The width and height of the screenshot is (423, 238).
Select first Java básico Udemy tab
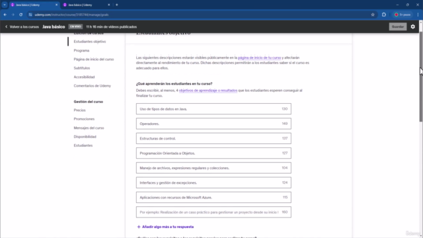click(x=34, y=5)
